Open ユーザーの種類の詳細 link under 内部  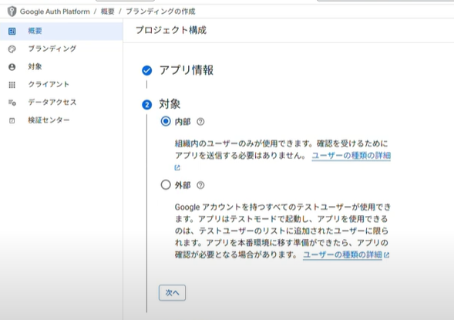pos(351,156)
